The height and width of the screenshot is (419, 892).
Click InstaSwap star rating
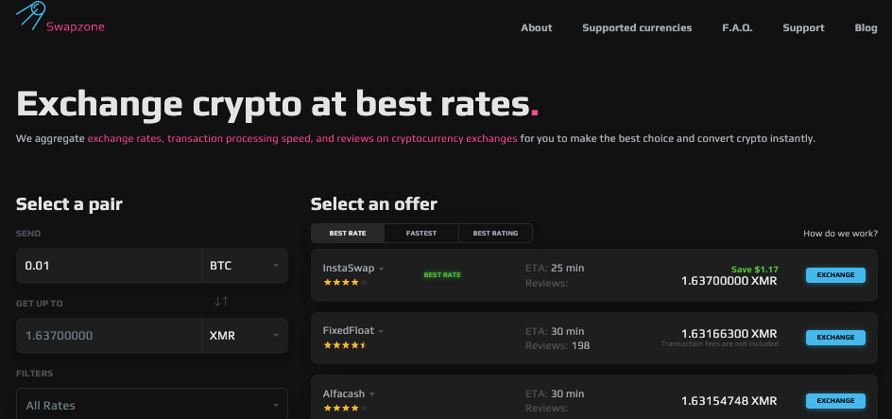point(345,282)
